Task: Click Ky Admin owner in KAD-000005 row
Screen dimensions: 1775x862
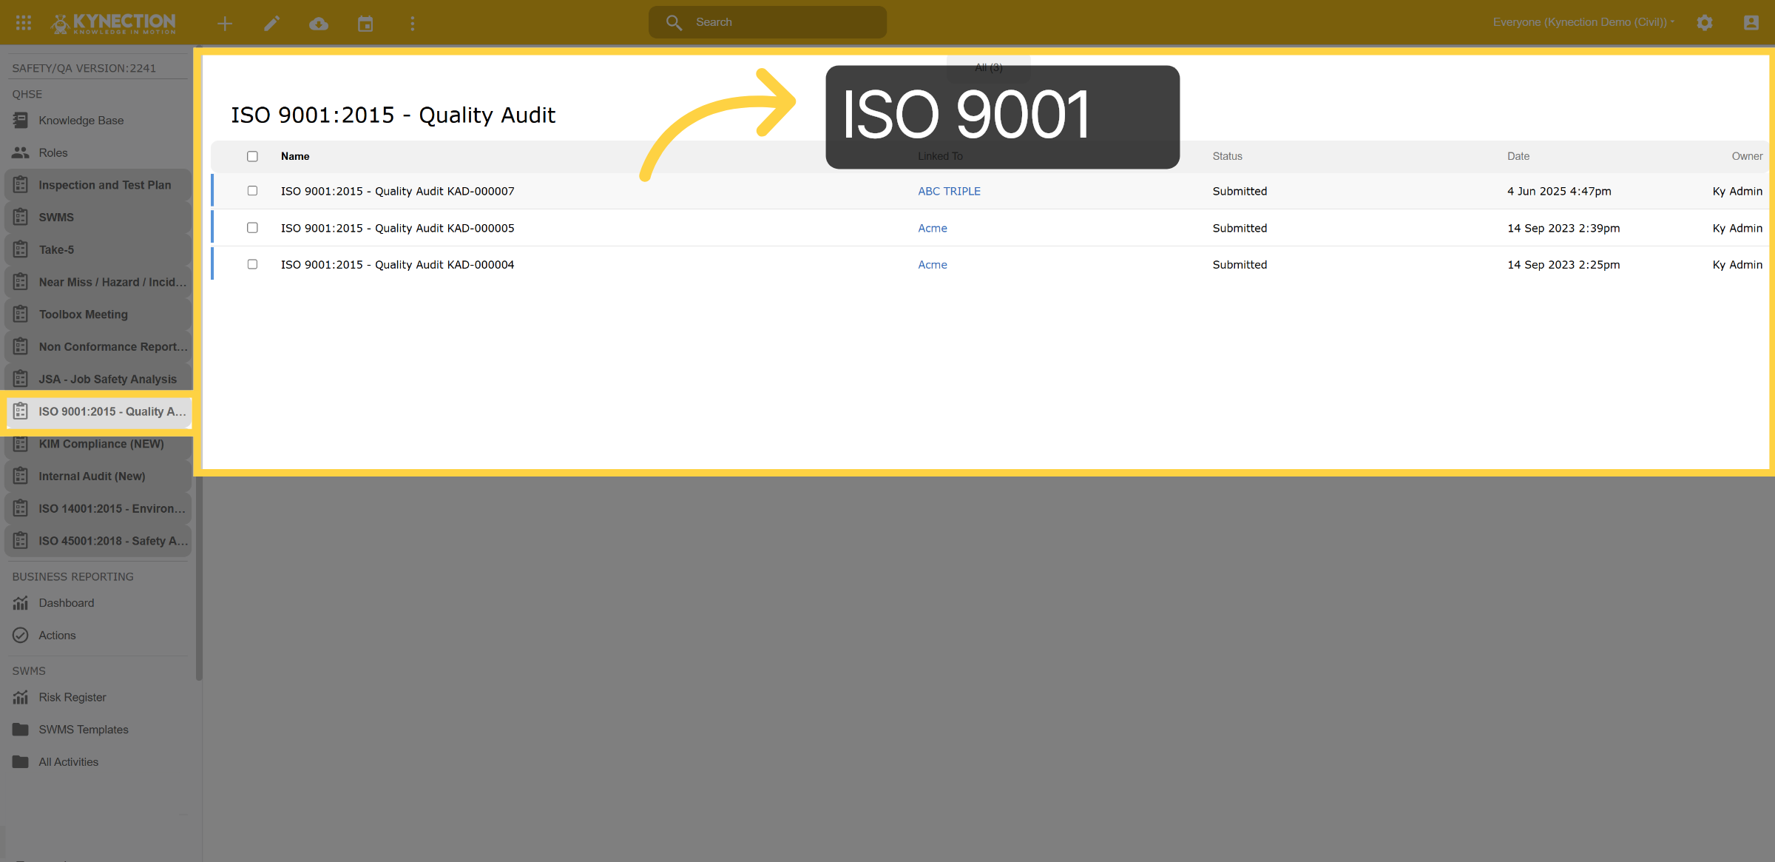Action: (1737, 228)
